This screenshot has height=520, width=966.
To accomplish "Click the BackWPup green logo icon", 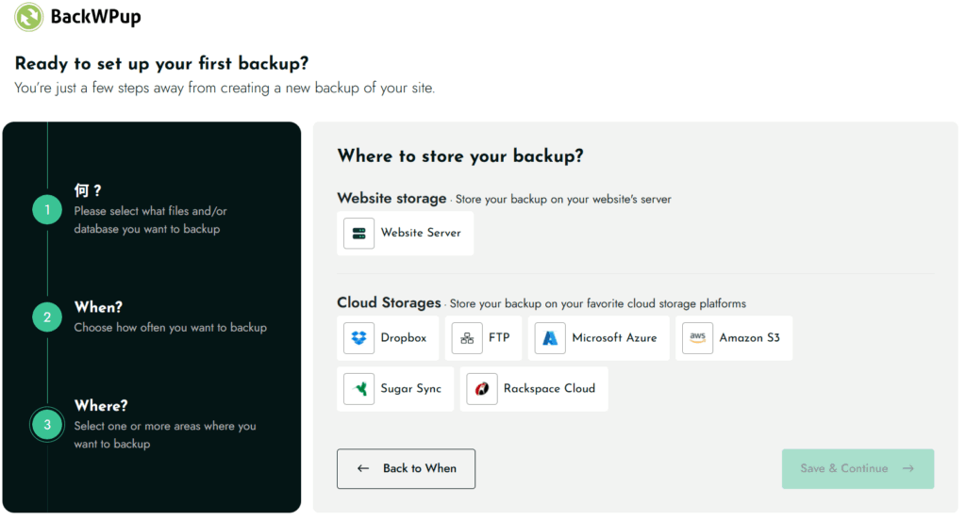I will (29, 17).
